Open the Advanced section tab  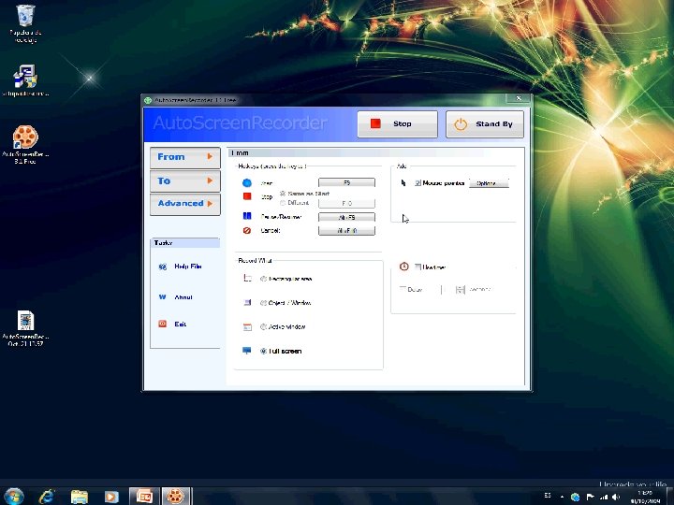pyautogui.click(x=184, y=204)
